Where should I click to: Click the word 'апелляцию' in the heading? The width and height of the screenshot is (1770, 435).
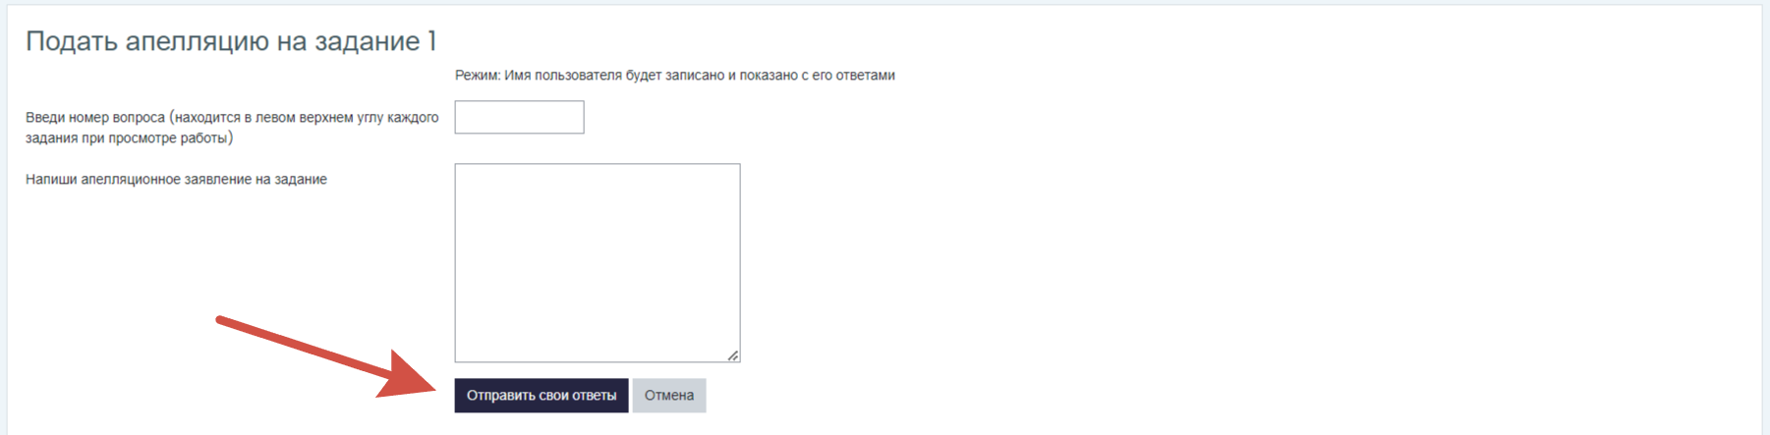199,41
